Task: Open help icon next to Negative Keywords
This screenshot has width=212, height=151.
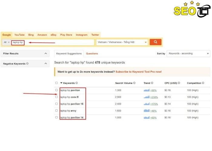Action: 28,63
